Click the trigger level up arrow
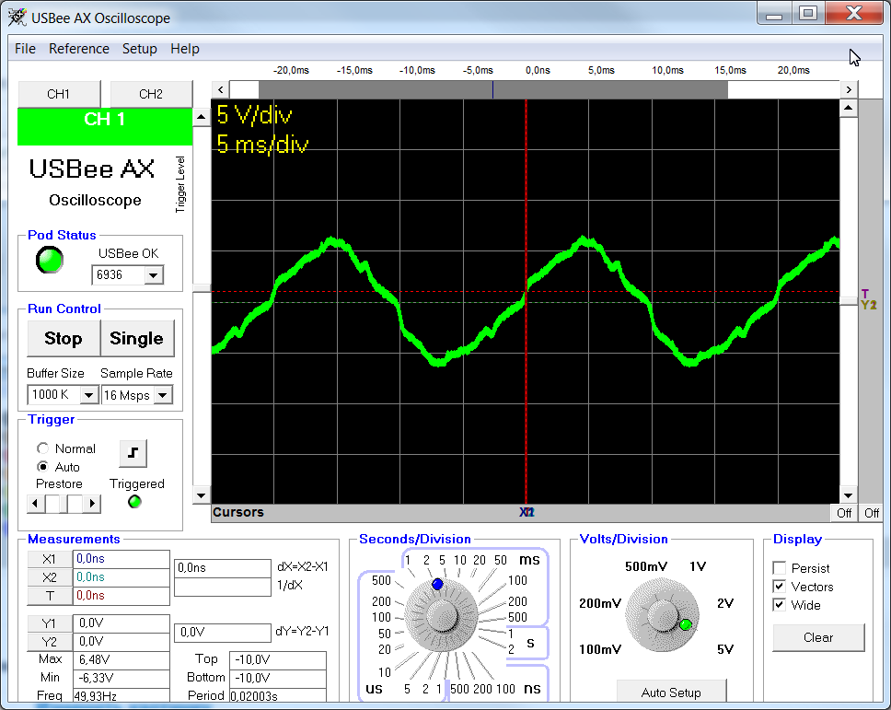This screenshot has width=891, height=710. pyautogui.click(x=202, y=117)
